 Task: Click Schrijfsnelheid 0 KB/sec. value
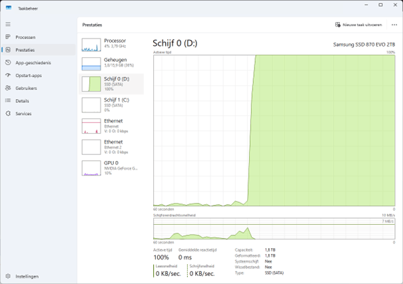pos(202,274)
